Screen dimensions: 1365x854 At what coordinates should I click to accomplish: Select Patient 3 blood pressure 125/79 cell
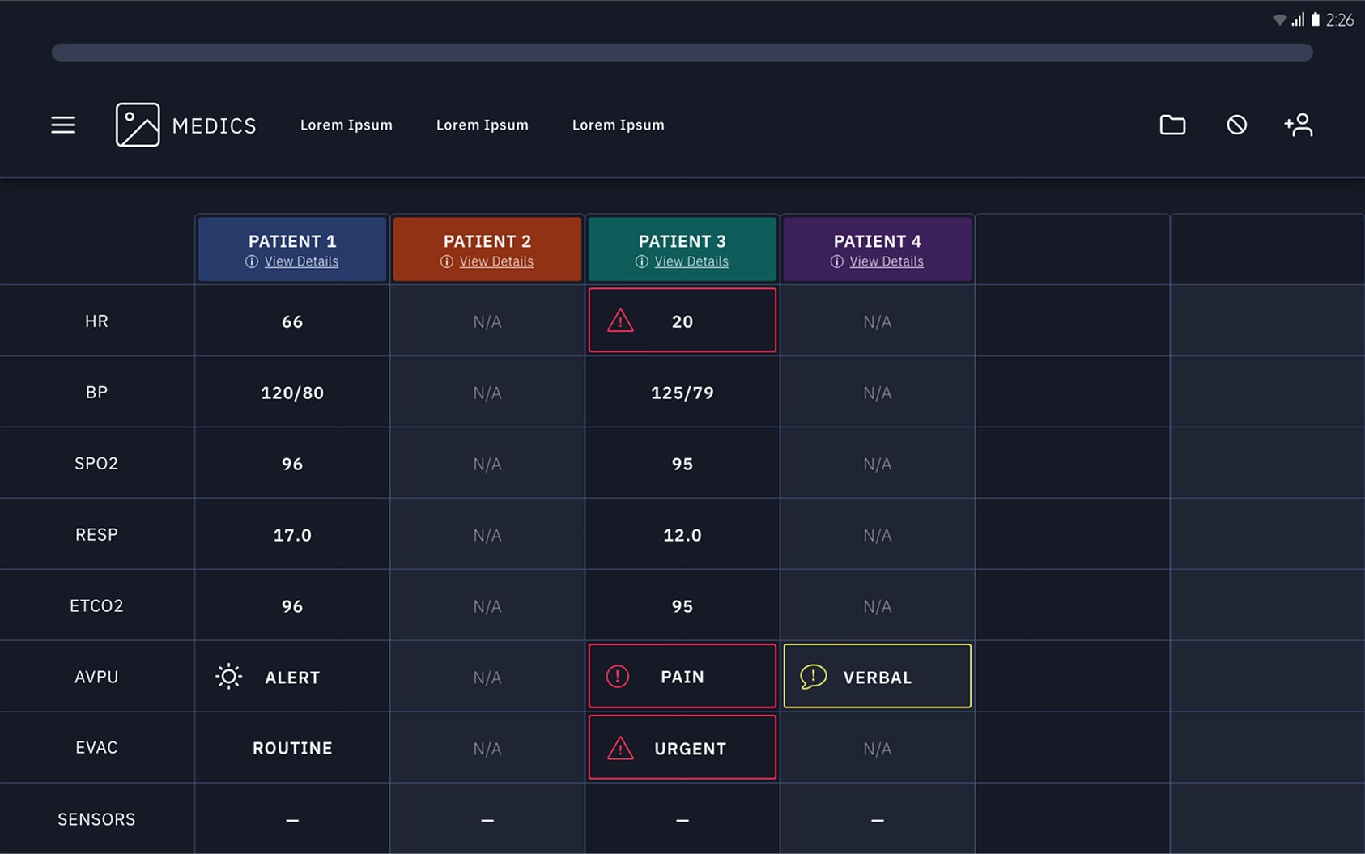click(x=682, y=393)
